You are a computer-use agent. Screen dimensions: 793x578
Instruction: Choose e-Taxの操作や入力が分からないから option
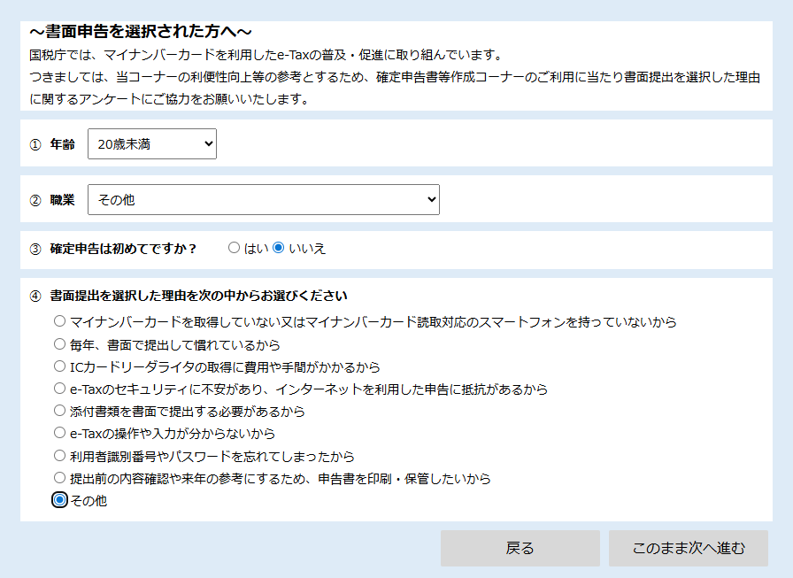coord(60,434)
